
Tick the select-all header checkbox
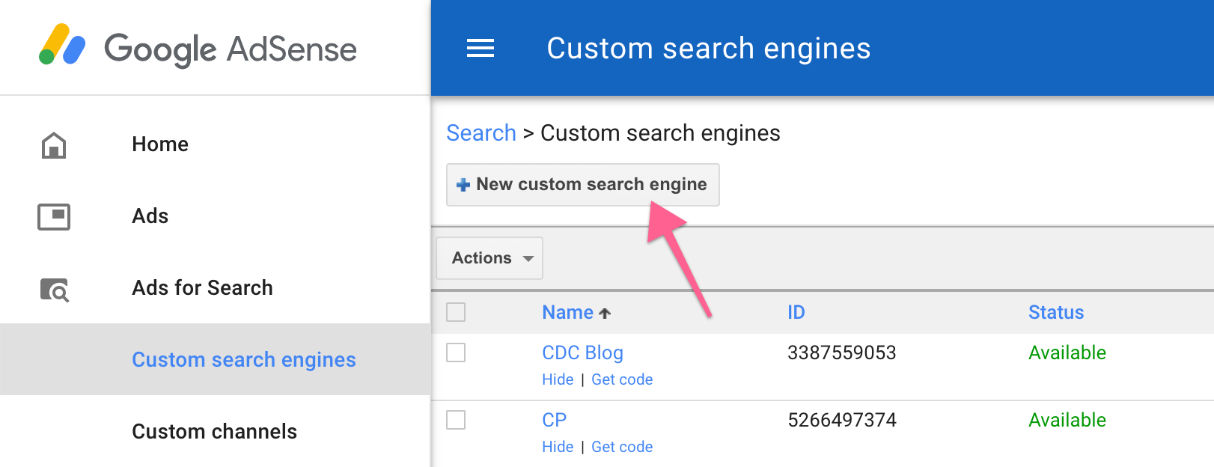pos(456,312)
